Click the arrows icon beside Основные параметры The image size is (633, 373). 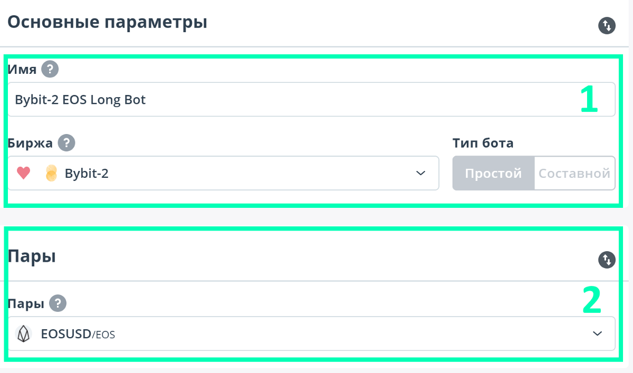607,25
